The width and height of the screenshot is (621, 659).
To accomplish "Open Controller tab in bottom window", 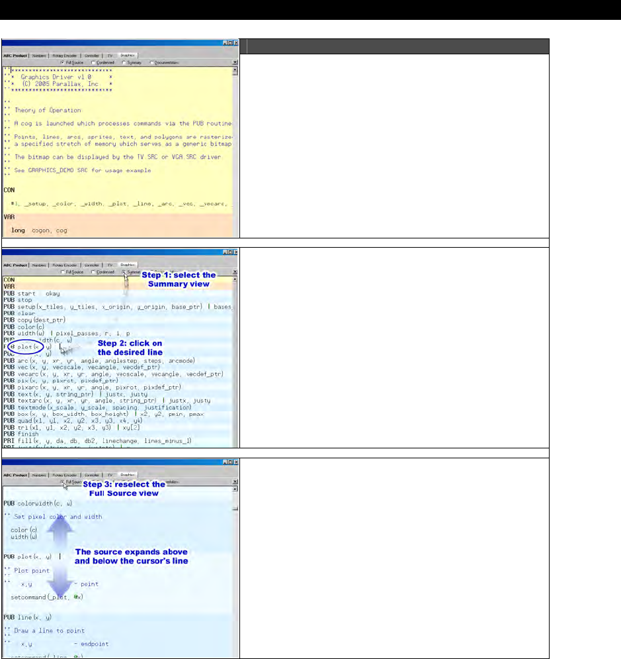I will pyautogui.click(x=91, y=475).
